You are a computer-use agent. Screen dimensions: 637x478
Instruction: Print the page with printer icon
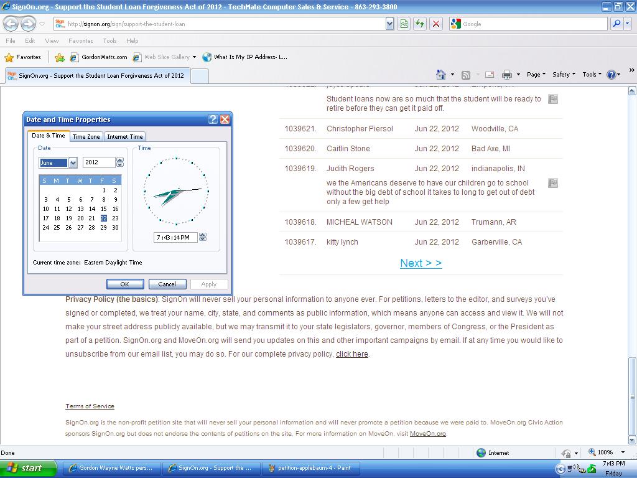(x=506, y=75)
